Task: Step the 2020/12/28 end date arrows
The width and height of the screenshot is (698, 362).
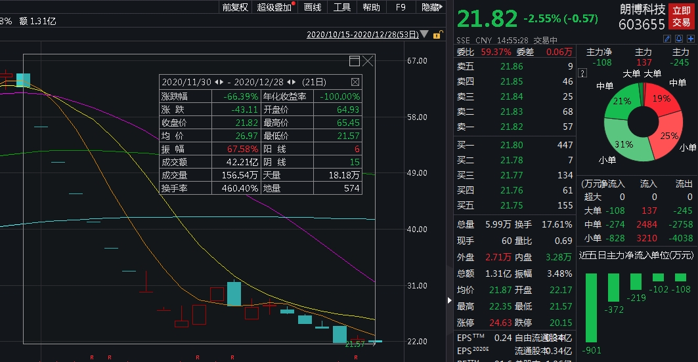Action: (x=291, y=82)
